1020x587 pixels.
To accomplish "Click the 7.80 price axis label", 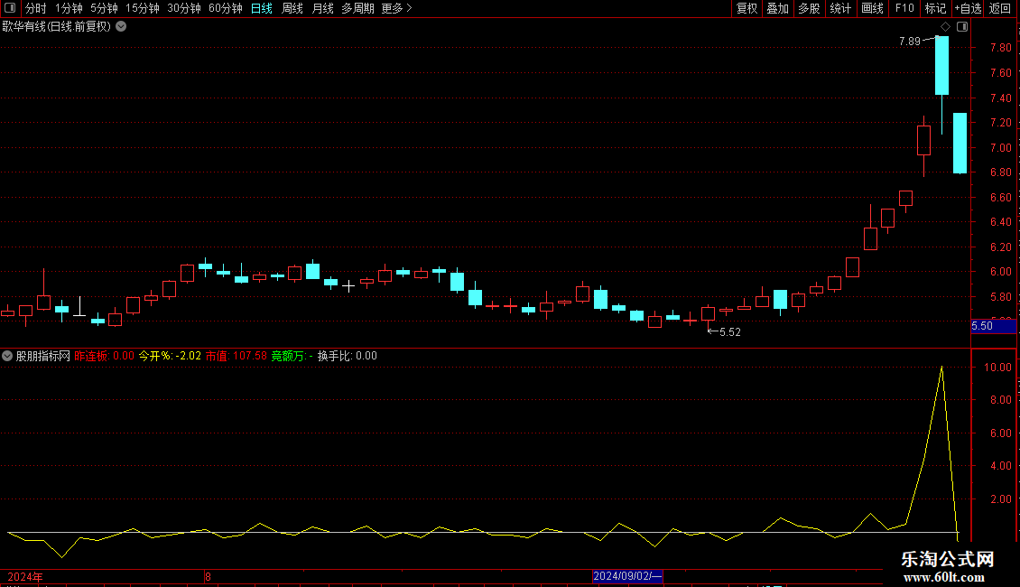I will click(1000, 48).
